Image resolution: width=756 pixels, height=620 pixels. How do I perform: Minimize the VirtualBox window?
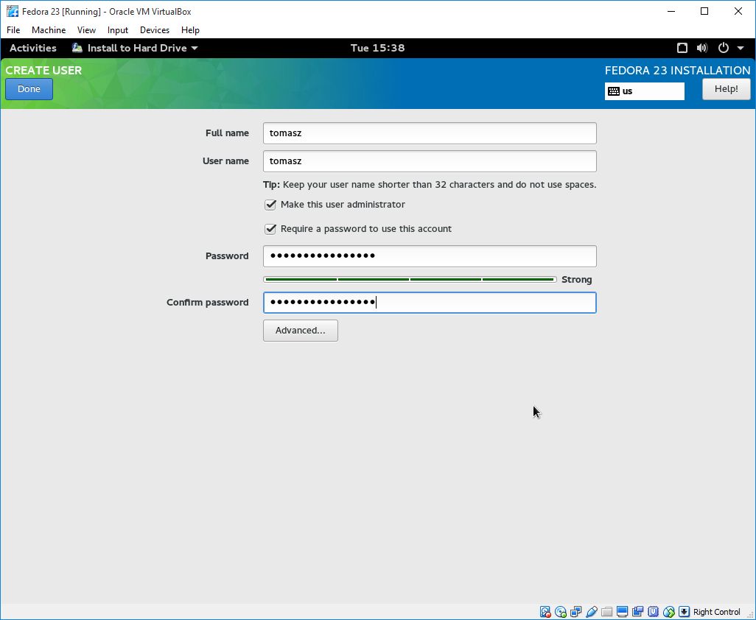[x=671, y=11]
